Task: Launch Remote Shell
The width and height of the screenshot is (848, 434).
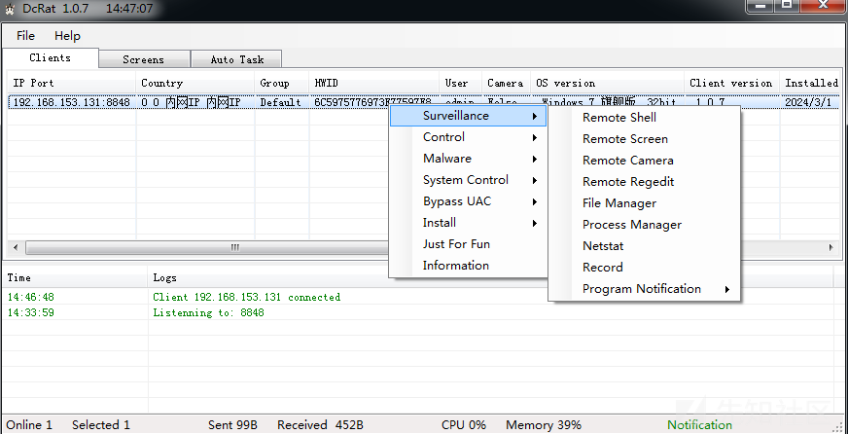Action: [x=644, y=118]
